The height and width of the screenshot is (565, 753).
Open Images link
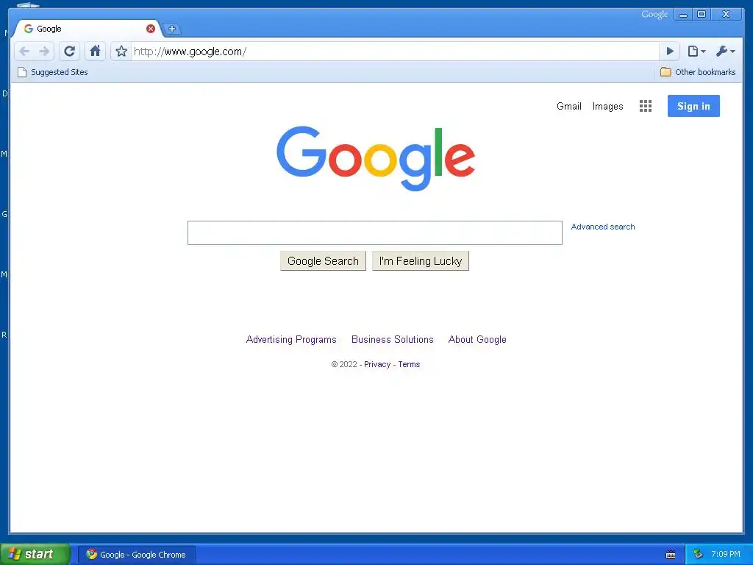[607, 106]
